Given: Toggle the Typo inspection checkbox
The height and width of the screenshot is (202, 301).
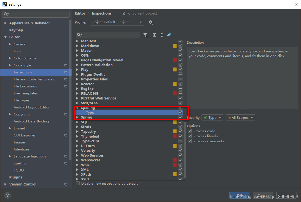Looking at the screenshot, I should click(180, 112).
